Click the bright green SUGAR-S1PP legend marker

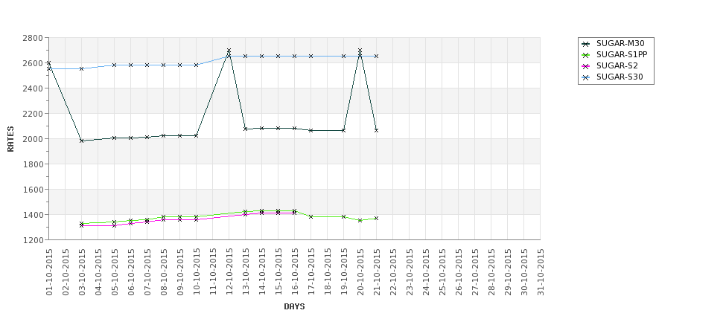[x=586, y=55]
